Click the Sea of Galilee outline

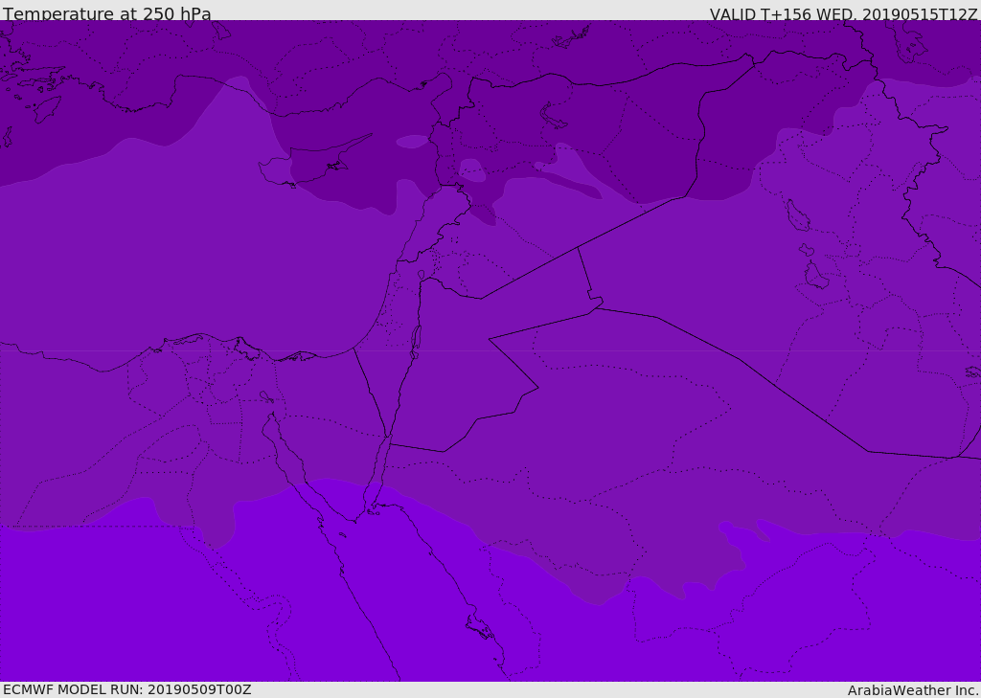pyautogui.click(x=421, y=276)
